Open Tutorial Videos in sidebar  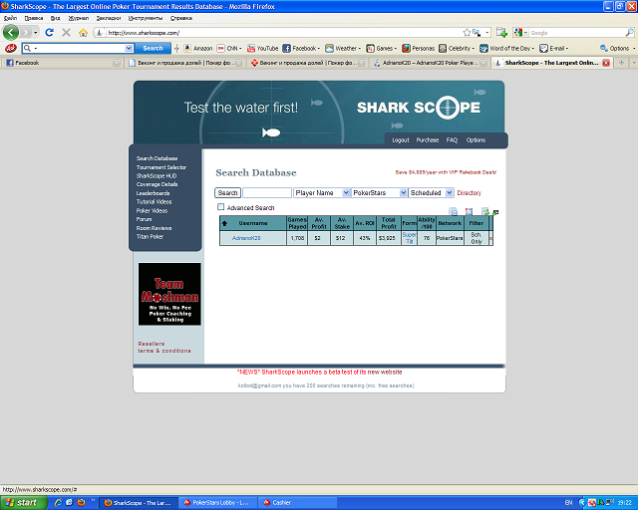[x=154, y=202]
